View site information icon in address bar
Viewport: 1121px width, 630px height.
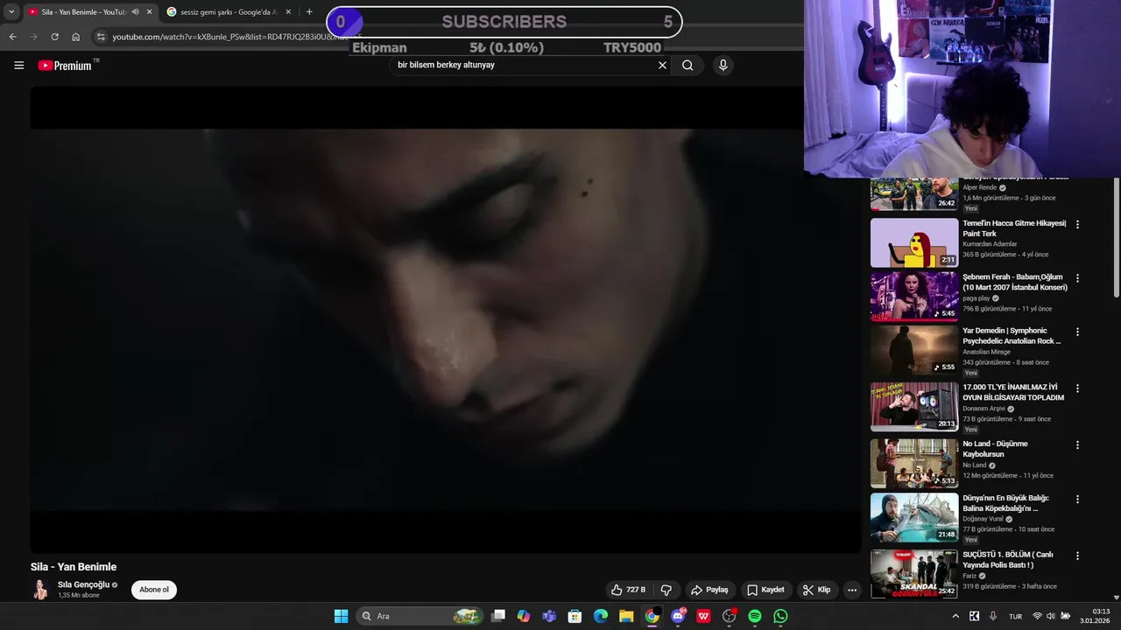point(101,37)
